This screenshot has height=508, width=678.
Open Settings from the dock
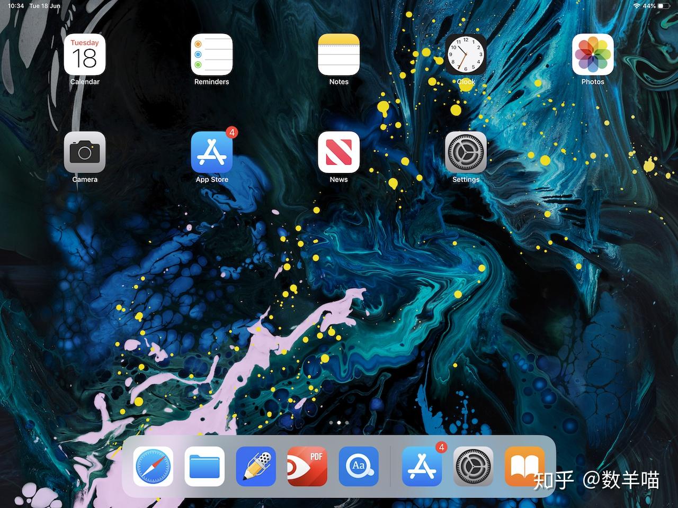click(x=474, y=466)
